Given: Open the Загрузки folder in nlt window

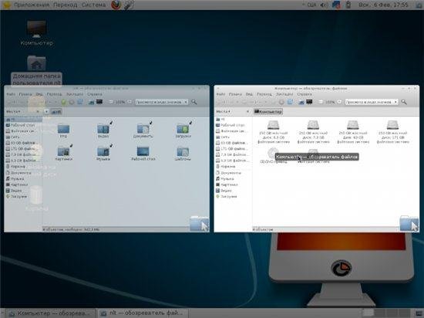Looking at the screenshot, I should point(183,131).
